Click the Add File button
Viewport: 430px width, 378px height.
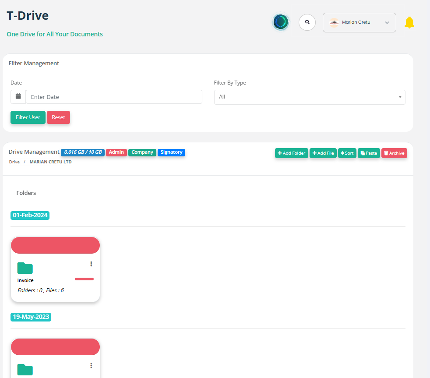[x=323, y=153]
